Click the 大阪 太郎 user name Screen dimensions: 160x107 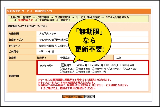[44, 52]
